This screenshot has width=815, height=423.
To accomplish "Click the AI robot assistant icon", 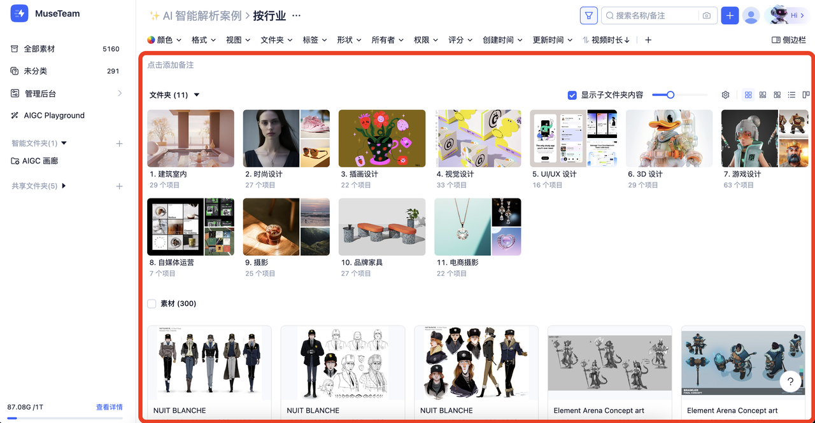I will [780, 15].
